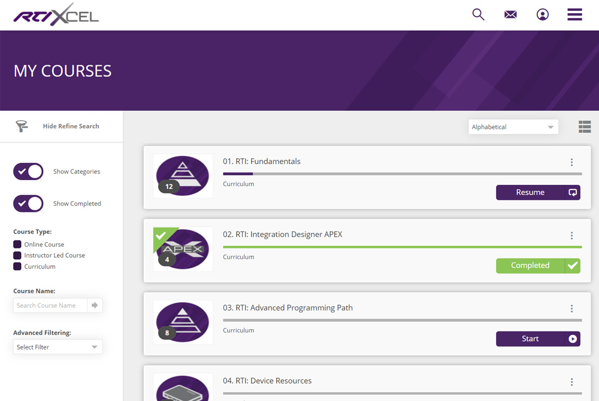Screen dimensions: 599x401
Task: Click the 8 badge on Advanced Programming thumbnail
Action: point(167,333)
